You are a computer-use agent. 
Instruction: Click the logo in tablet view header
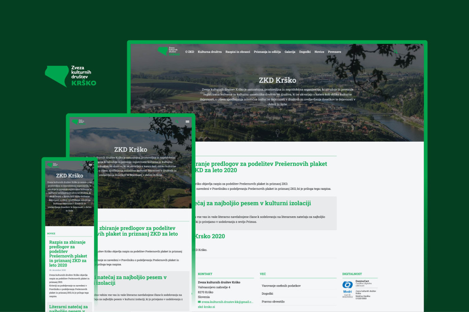pos(78,122)
